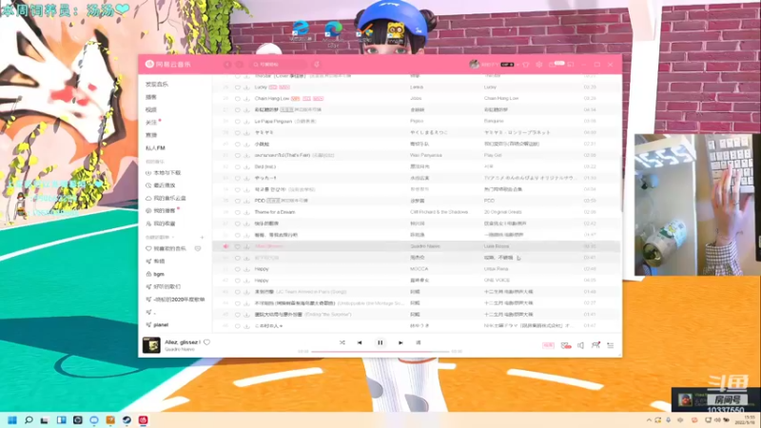Image resolution: width=761 pixels, height=428 pixels.
Task: Open 最近播放 in the sidebar
Action: [x=164, y=185]
